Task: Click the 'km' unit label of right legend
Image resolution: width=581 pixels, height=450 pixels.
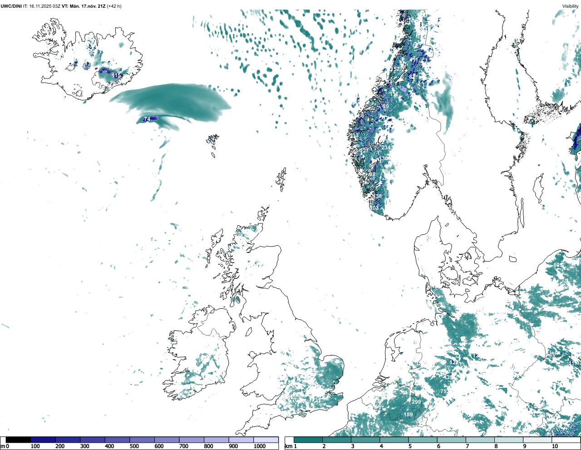Action: [289, 446]
